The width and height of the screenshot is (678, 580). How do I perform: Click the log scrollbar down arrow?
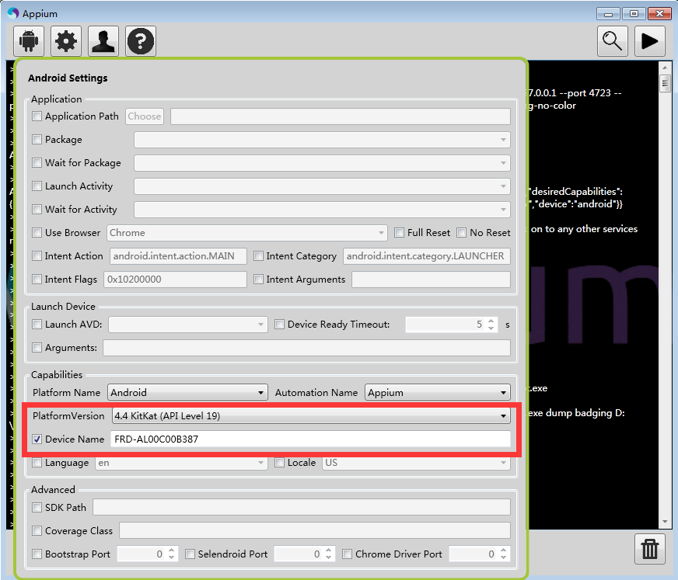tap(665, 522)
